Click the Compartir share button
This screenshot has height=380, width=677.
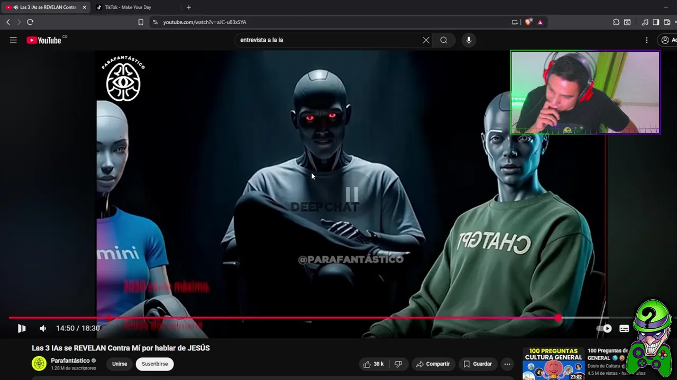click(x=433, y=364)
